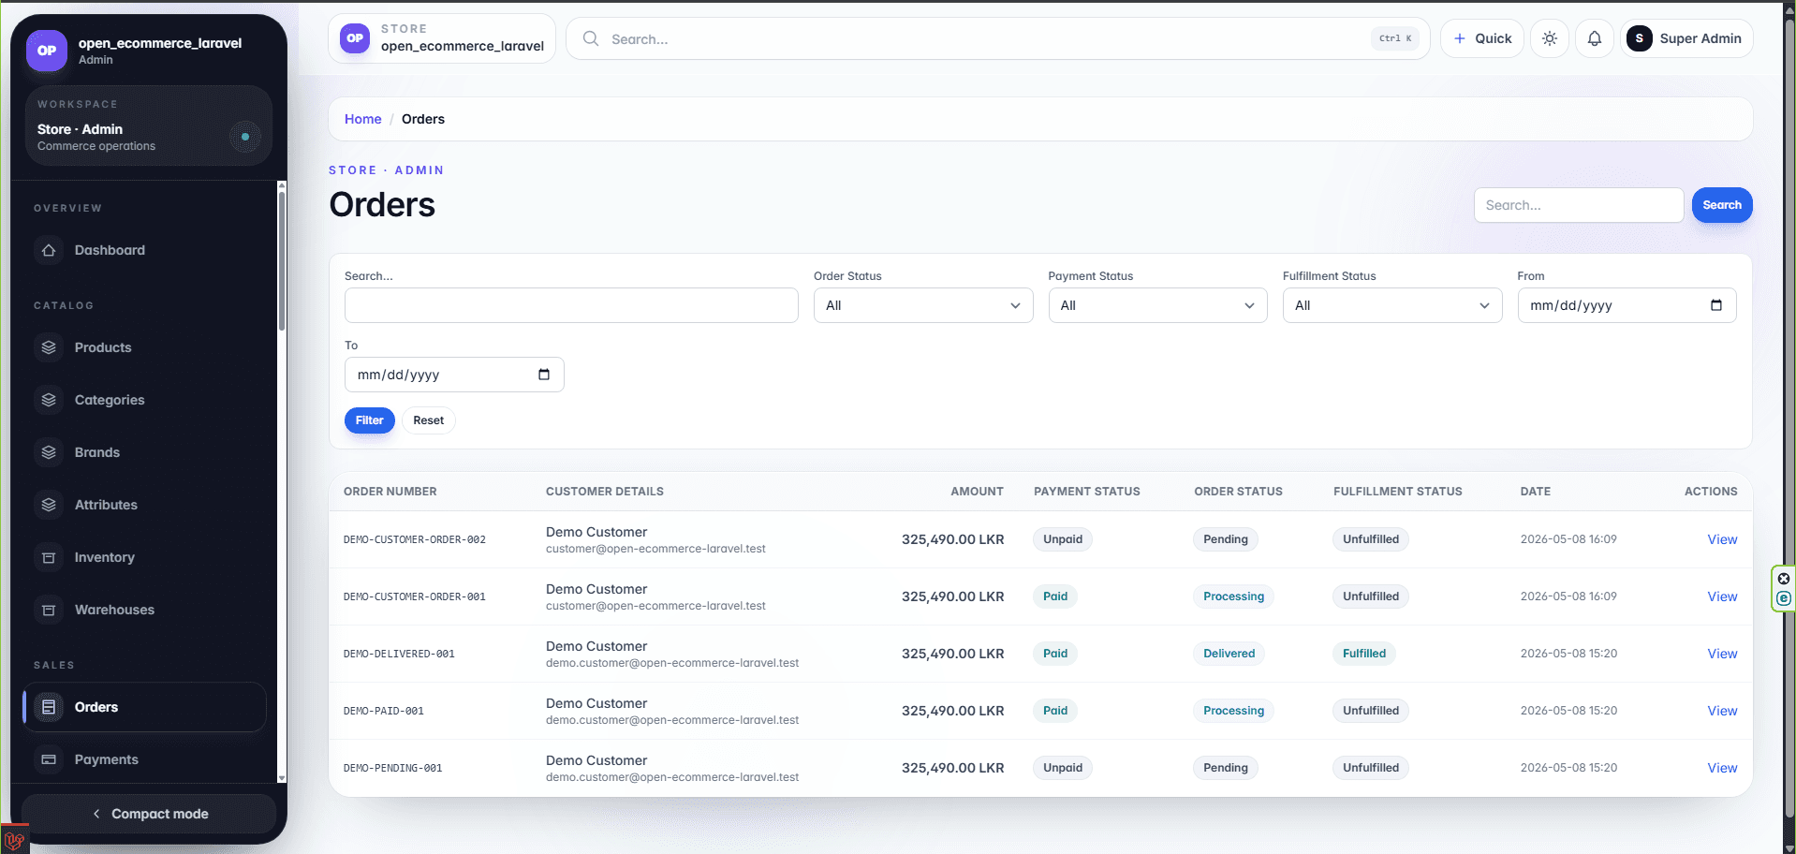Open the Super Admin user menu

(1686, 38)
